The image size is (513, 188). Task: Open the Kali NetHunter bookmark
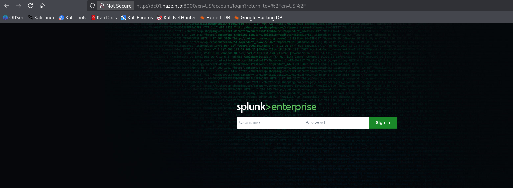pos(176,18)
